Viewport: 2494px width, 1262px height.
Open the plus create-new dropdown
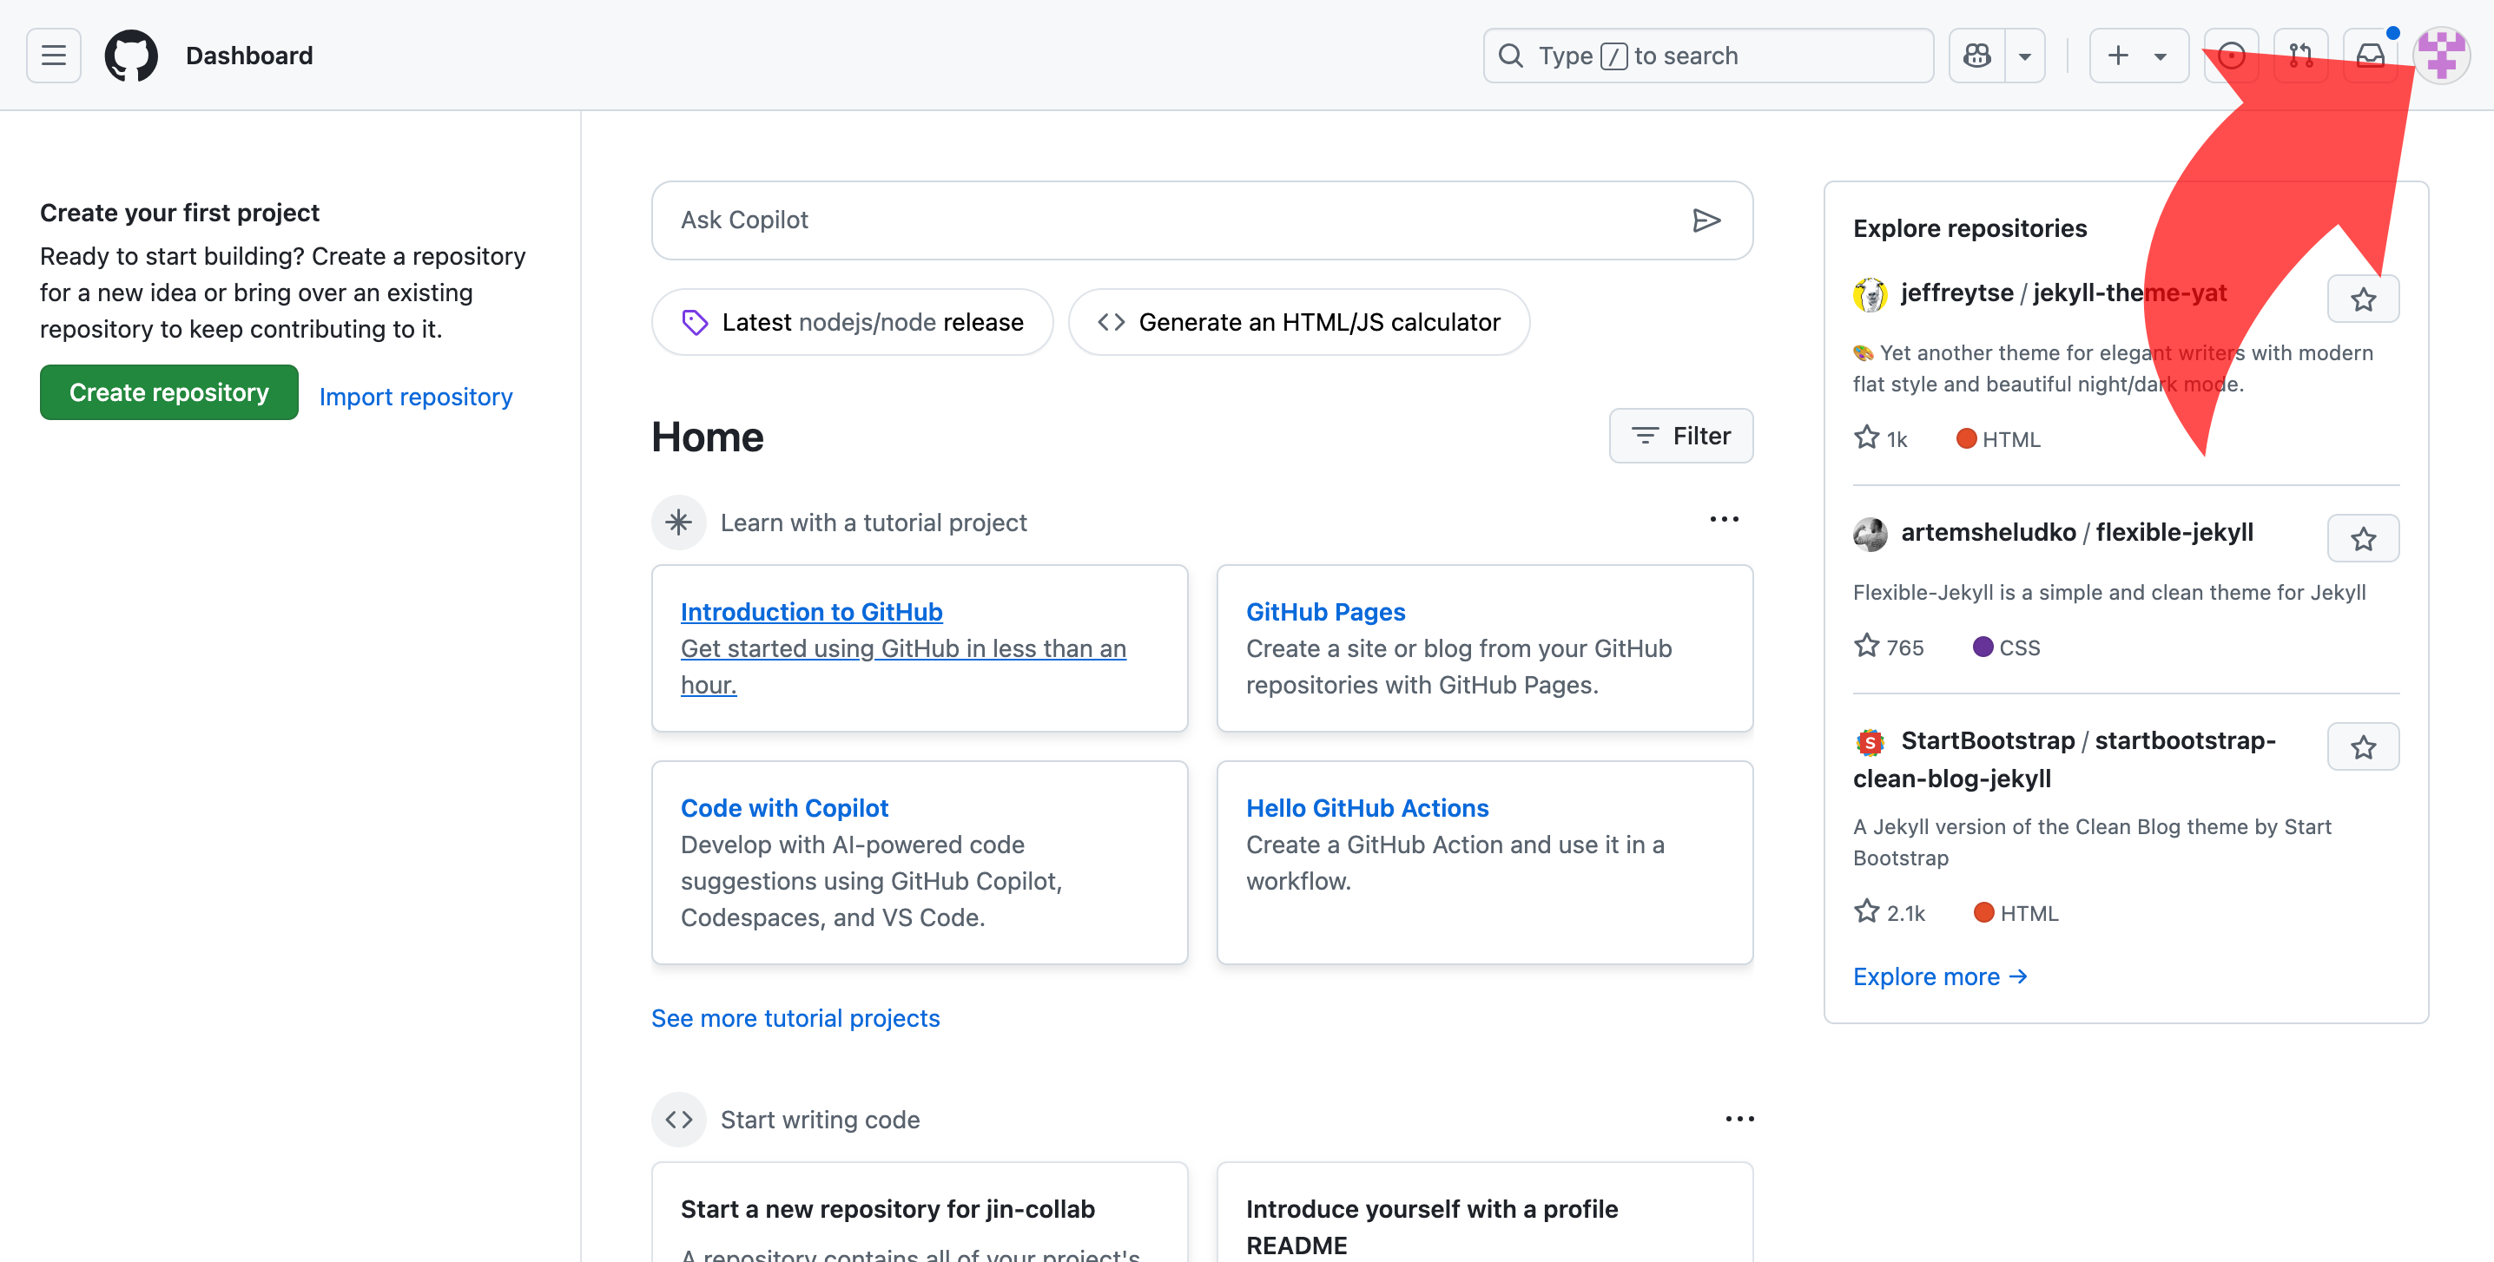pos(2138,56)
